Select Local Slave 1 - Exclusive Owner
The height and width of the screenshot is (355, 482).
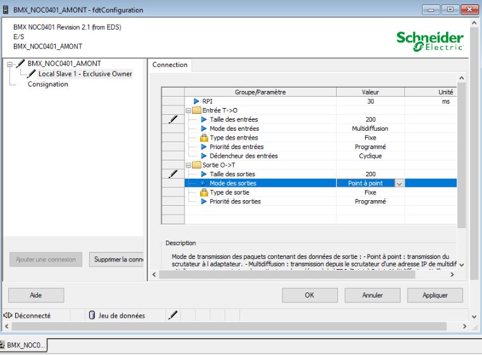pyautogui.click(x=85, y=74)
